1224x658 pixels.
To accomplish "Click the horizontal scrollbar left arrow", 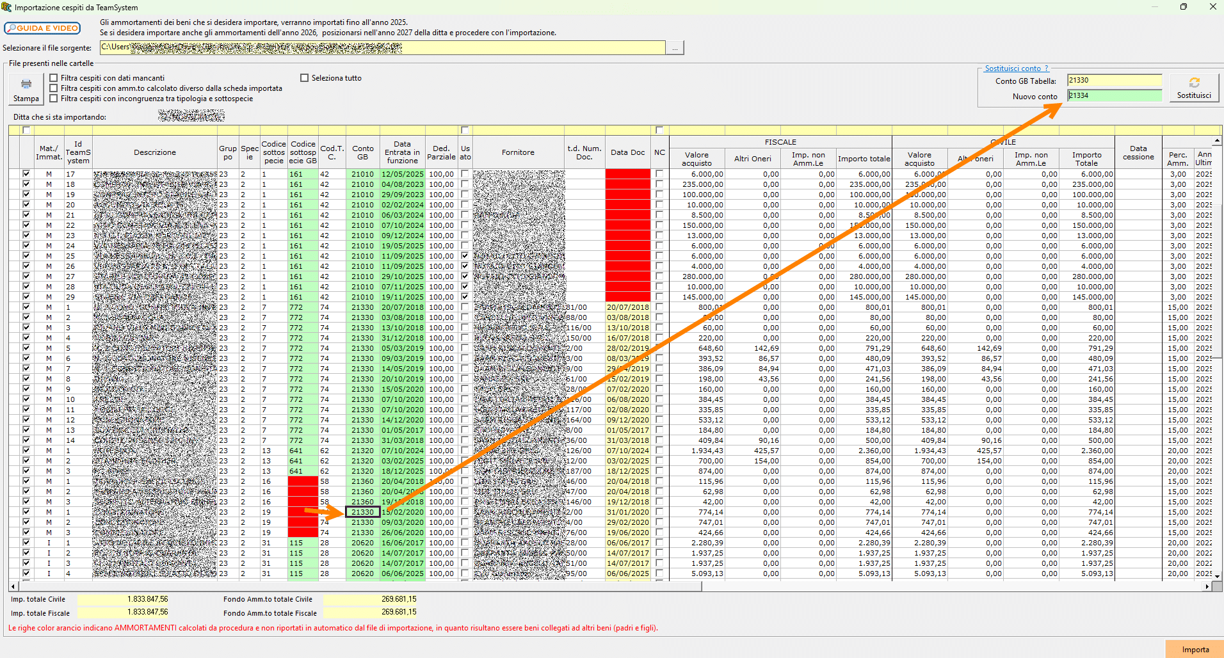I will [x=13, y=586].
